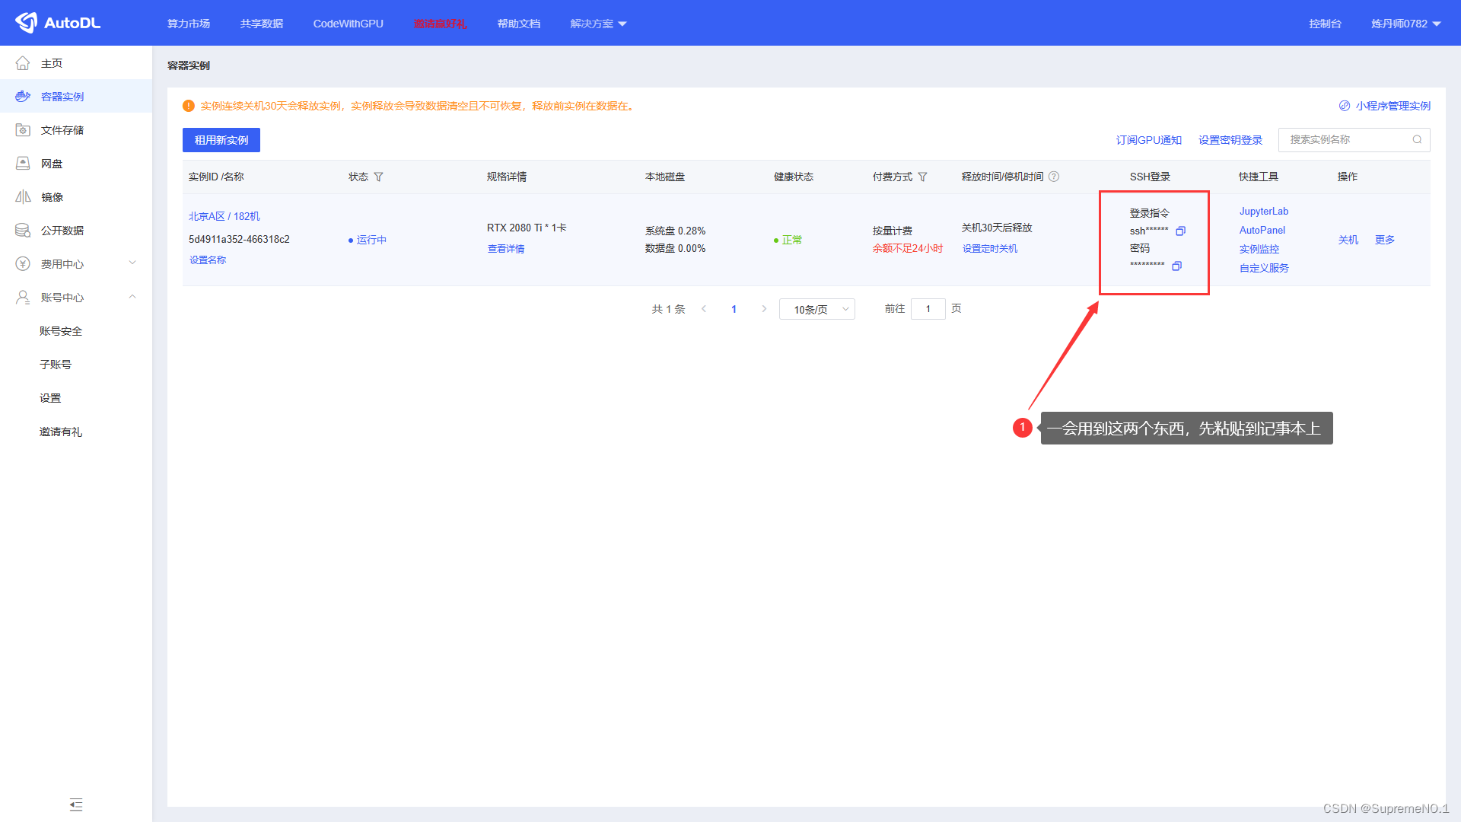This screenshot has height=822, width=1461.
Task: Expand the 费用中心 submenu chevron
Action: (x=132, y=263)
